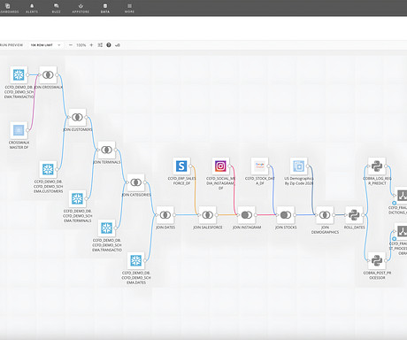Click the output port of COBRA_POST_PROCESSOR tile

pyautogui.click(x=386, y=260)
